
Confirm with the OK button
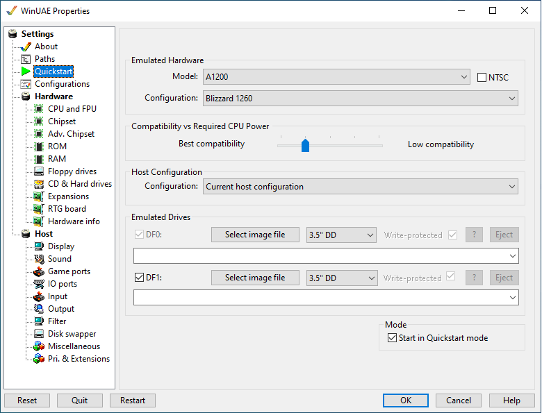[406, 401]
